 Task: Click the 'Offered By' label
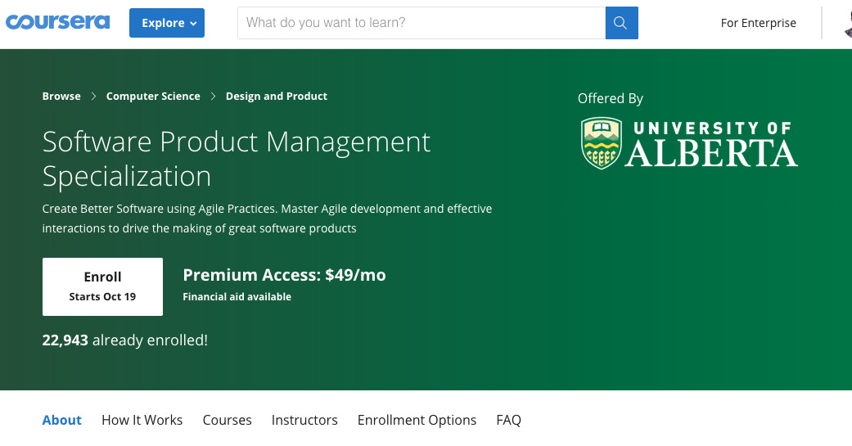pos(611,98)
